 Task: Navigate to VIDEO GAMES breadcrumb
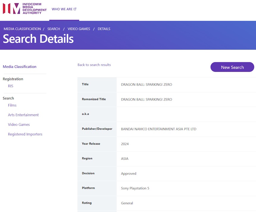[79, 29]
